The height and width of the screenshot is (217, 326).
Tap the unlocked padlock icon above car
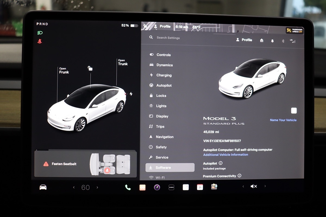click(90, 68)
